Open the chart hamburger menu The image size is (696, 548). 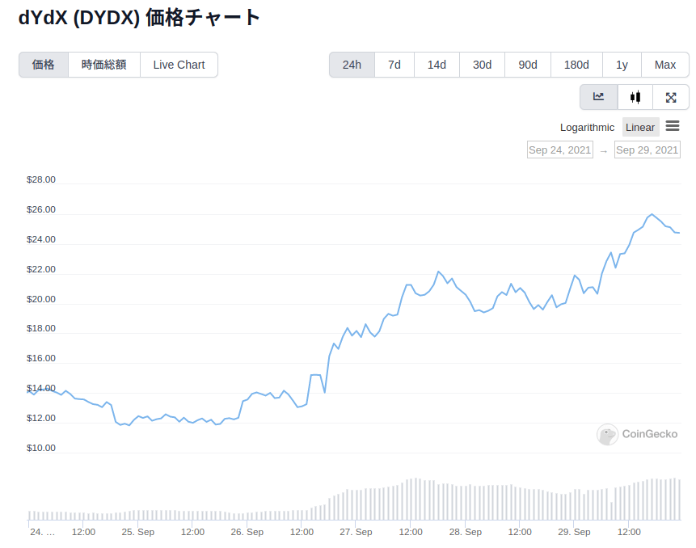point(673,126)
